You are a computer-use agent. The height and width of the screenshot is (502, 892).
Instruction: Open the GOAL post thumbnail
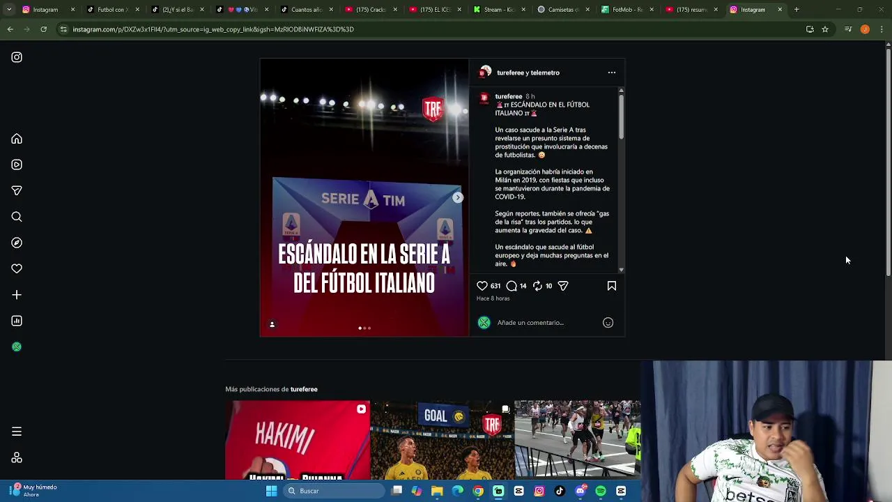click(x=442, y=440)
